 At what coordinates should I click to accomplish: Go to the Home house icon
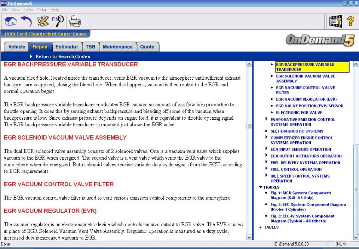point(10,21)
